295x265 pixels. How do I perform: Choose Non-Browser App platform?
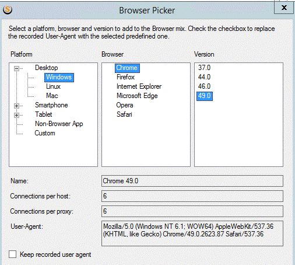click(x=59, y=124)
